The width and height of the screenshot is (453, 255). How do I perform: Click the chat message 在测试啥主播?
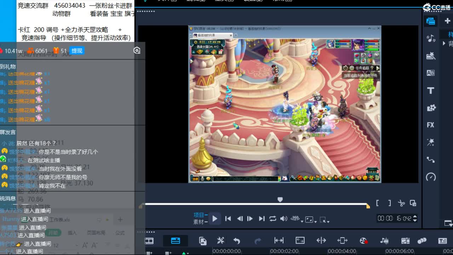(44, 160)
